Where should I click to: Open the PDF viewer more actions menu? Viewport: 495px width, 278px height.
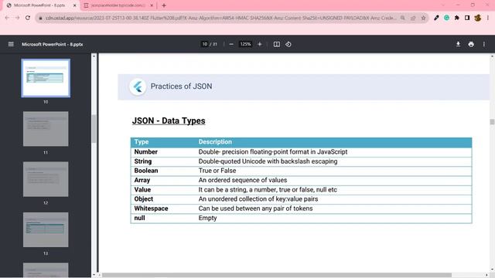(484, 44)
